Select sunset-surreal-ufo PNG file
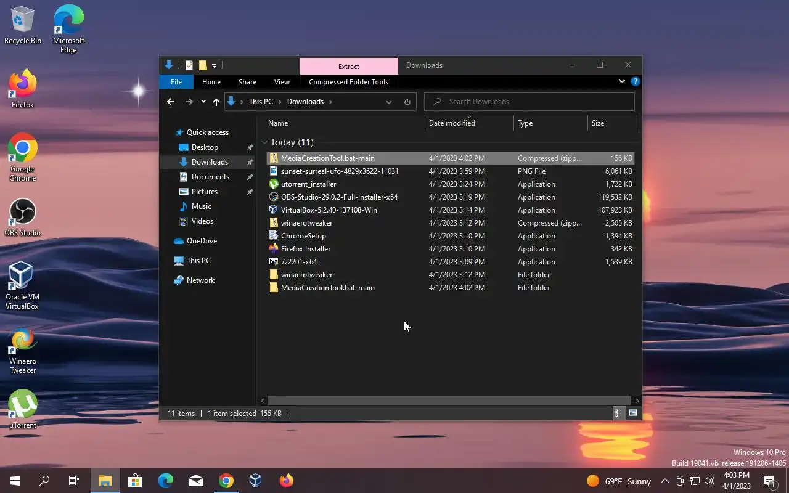This screenshot has height=493, width=789. click(451, 171)
